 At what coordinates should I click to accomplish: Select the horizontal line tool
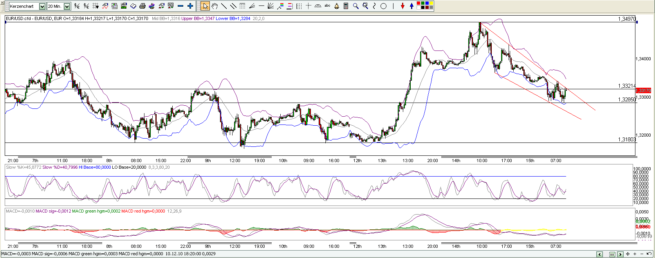pos(262,6)
